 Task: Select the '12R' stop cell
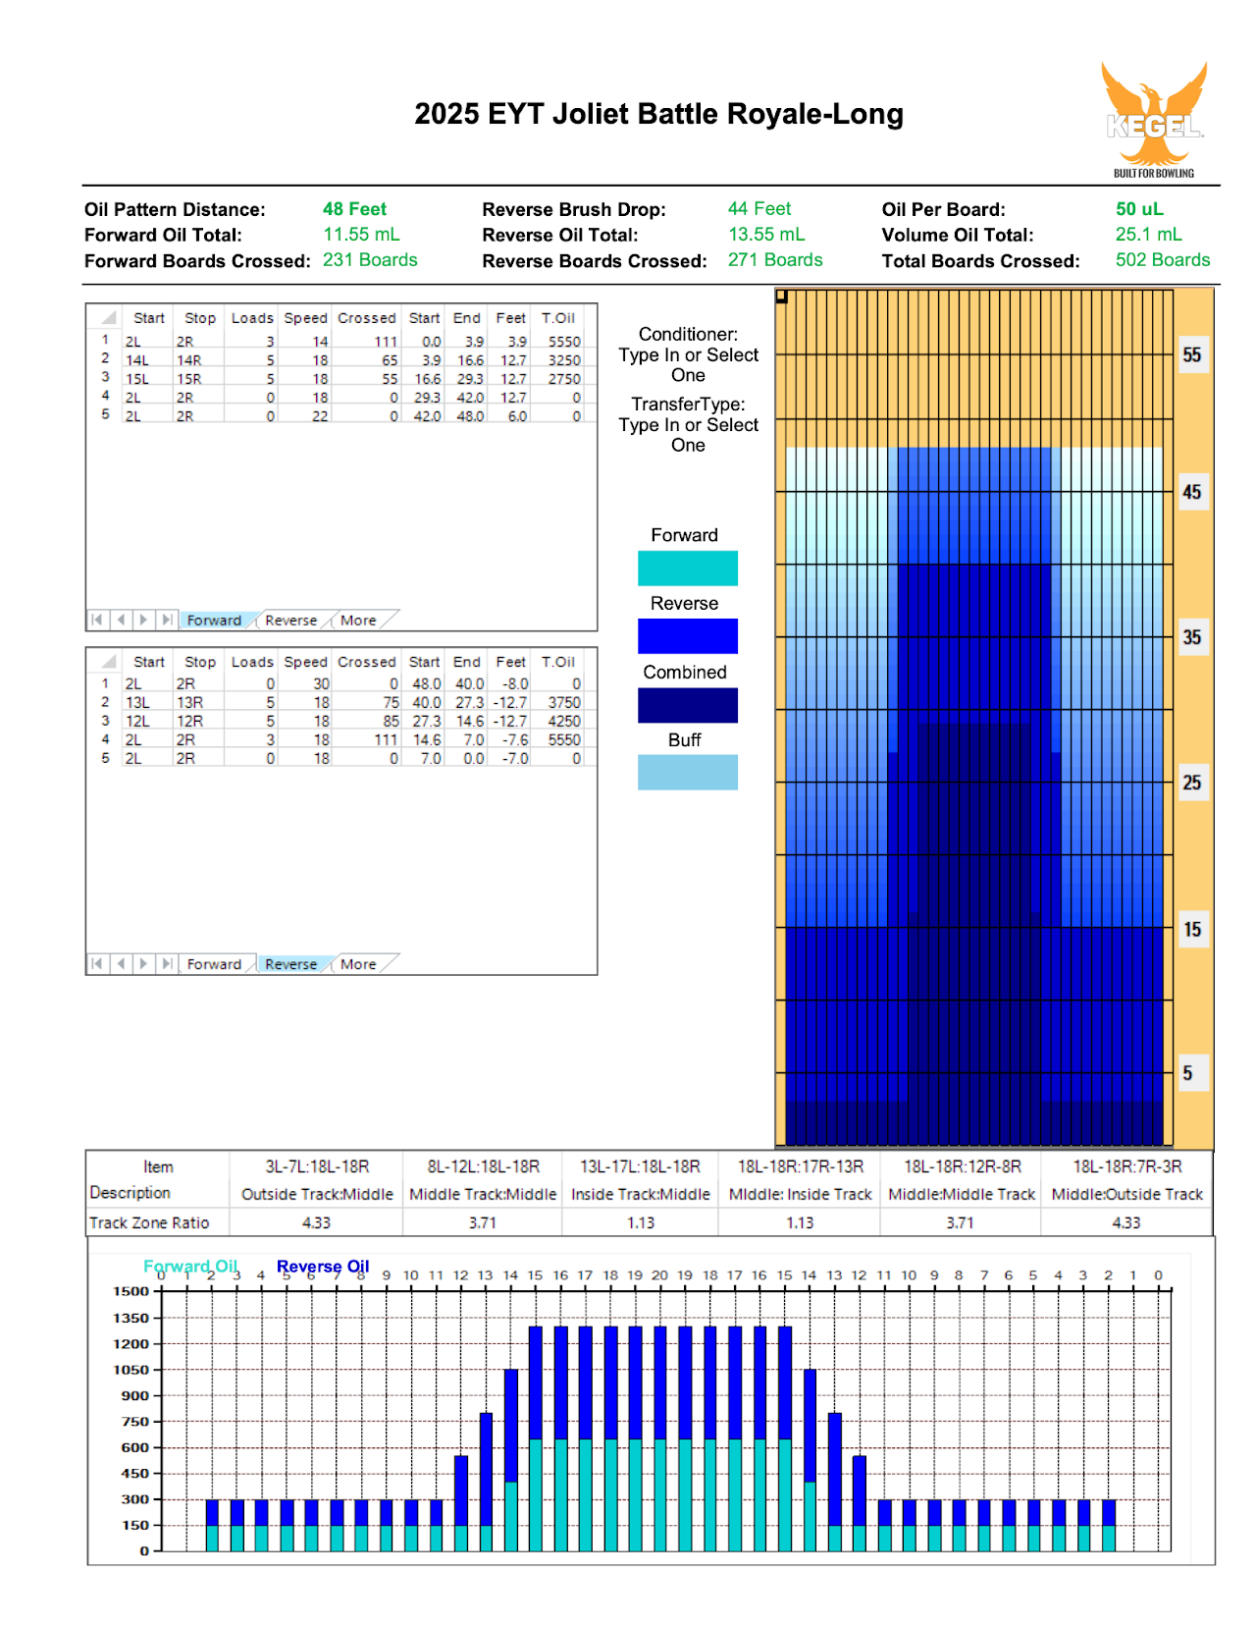point(198,722)
